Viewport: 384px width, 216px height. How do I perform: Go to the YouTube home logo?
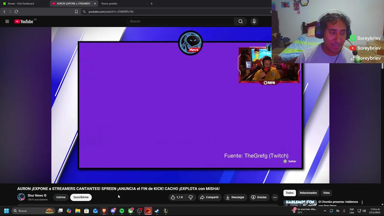[x=24, y=21]
